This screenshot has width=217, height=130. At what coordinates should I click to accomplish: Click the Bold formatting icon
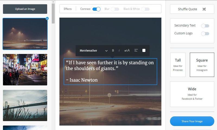(x=113, y=51)
